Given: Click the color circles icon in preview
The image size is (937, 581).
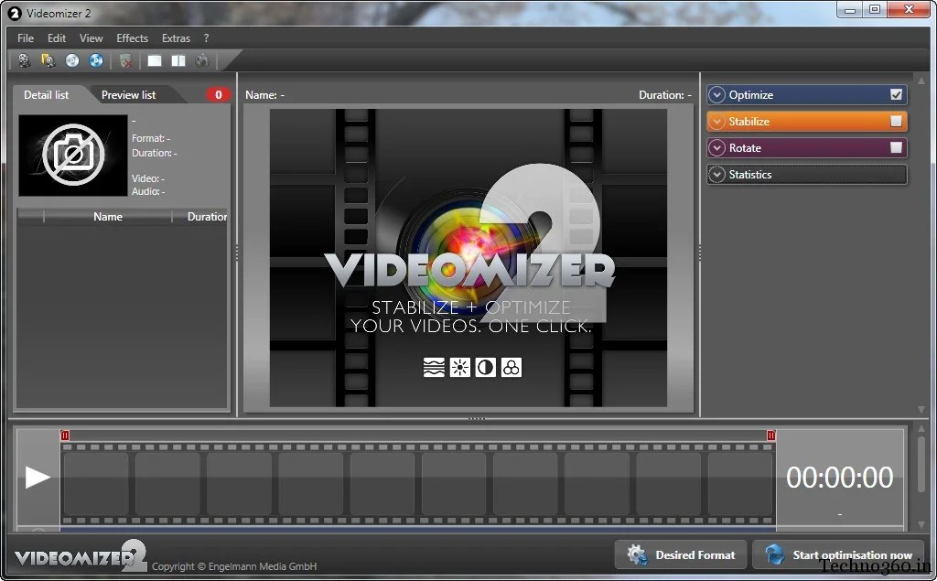Looking at the screenshot, I should coord(511,367).
